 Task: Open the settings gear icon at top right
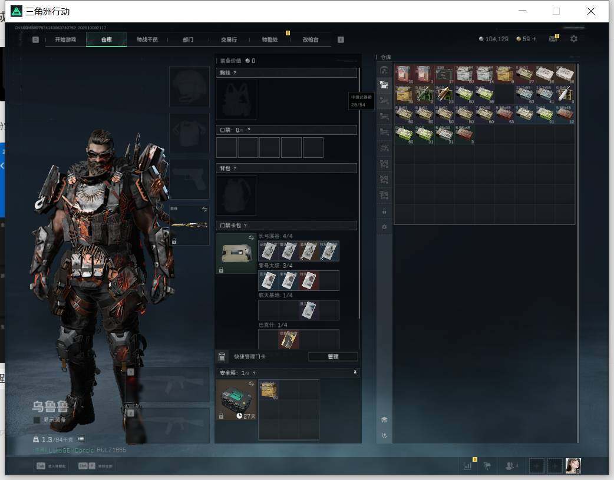point(574,39)
